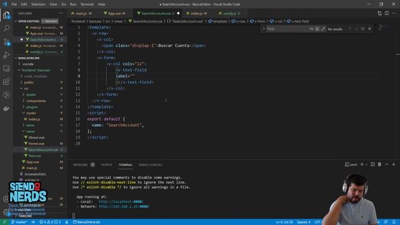
Task: Open the Docker view in activity bar
Action: (x=6, y=108)
